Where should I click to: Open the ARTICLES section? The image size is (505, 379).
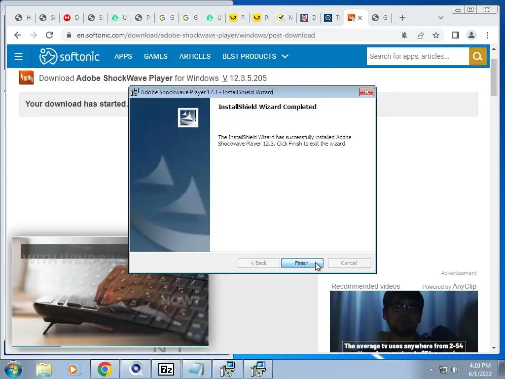point(195,56)
